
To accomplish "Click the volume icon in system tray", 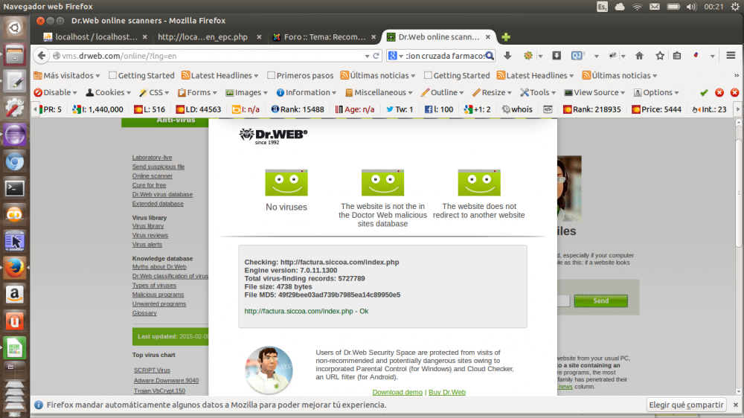I will (x=691, y=7).
